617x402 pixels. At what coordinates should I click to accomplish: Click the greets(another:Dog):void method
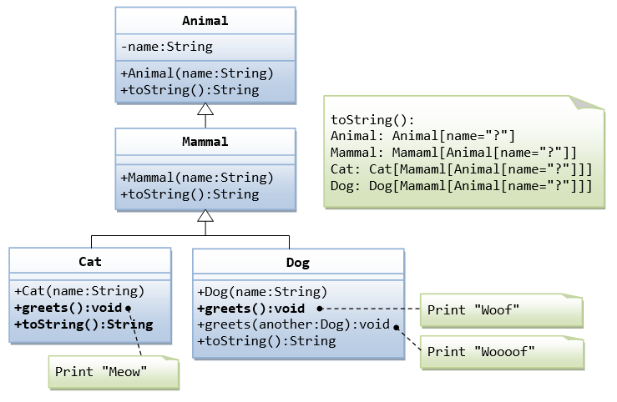click(x=293, y=324)
